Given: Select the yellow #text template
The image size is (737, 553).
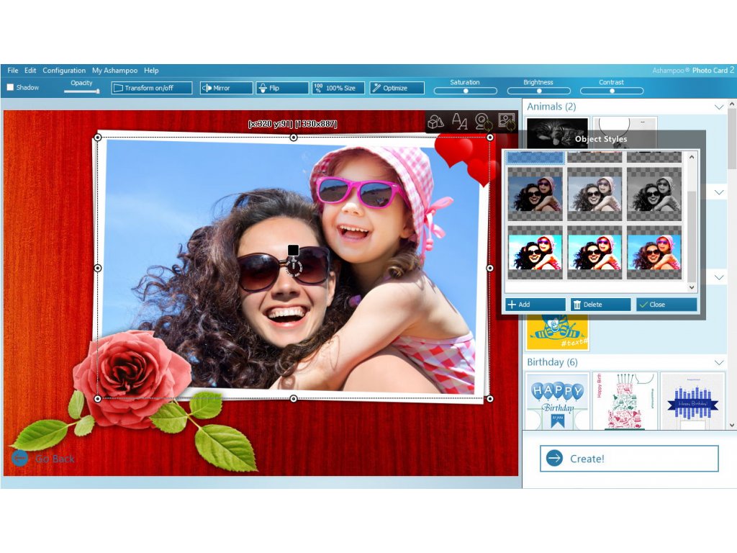Looking at the screenshot, I should (x=558, y=333).
